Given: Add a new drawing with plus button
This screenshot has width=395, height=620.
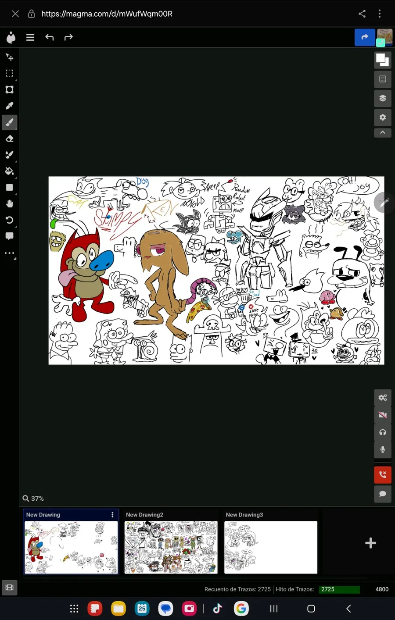Looking at the screenshot, I should (370, 543).
